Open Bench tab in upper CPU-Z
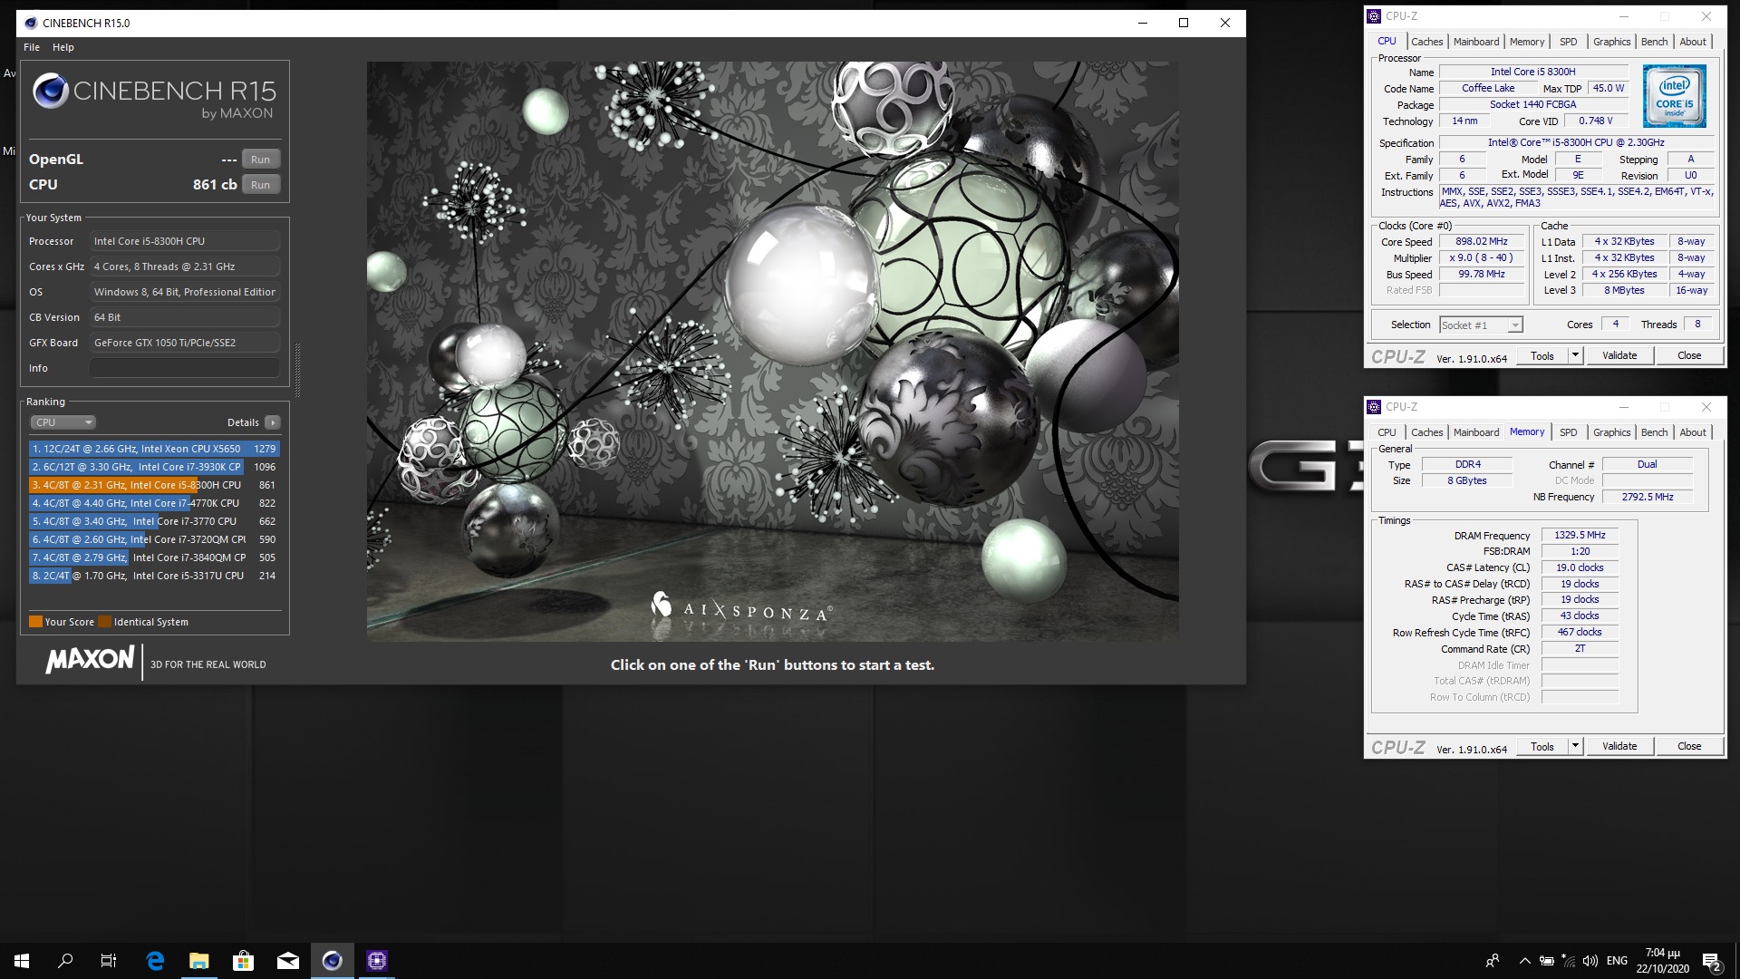The image size is (1740, 979). click(1654, 42)
